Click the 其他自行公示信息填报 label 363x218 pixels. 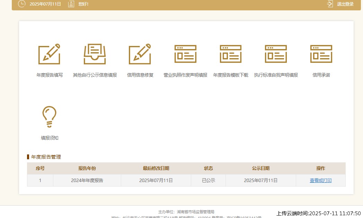[x=95, y=75]
